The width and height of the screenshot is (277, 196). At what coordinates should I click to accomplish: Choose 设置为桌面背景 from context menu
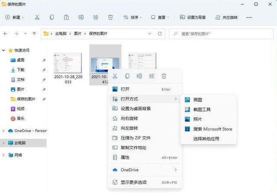[x=145, y=109]
